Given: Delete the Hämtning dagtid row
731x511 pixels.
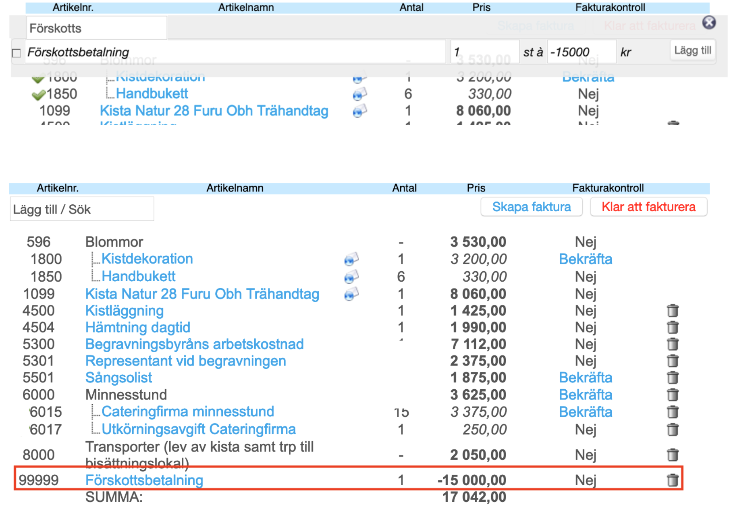Looking at the screenshot, I should (x=672, y=327).
